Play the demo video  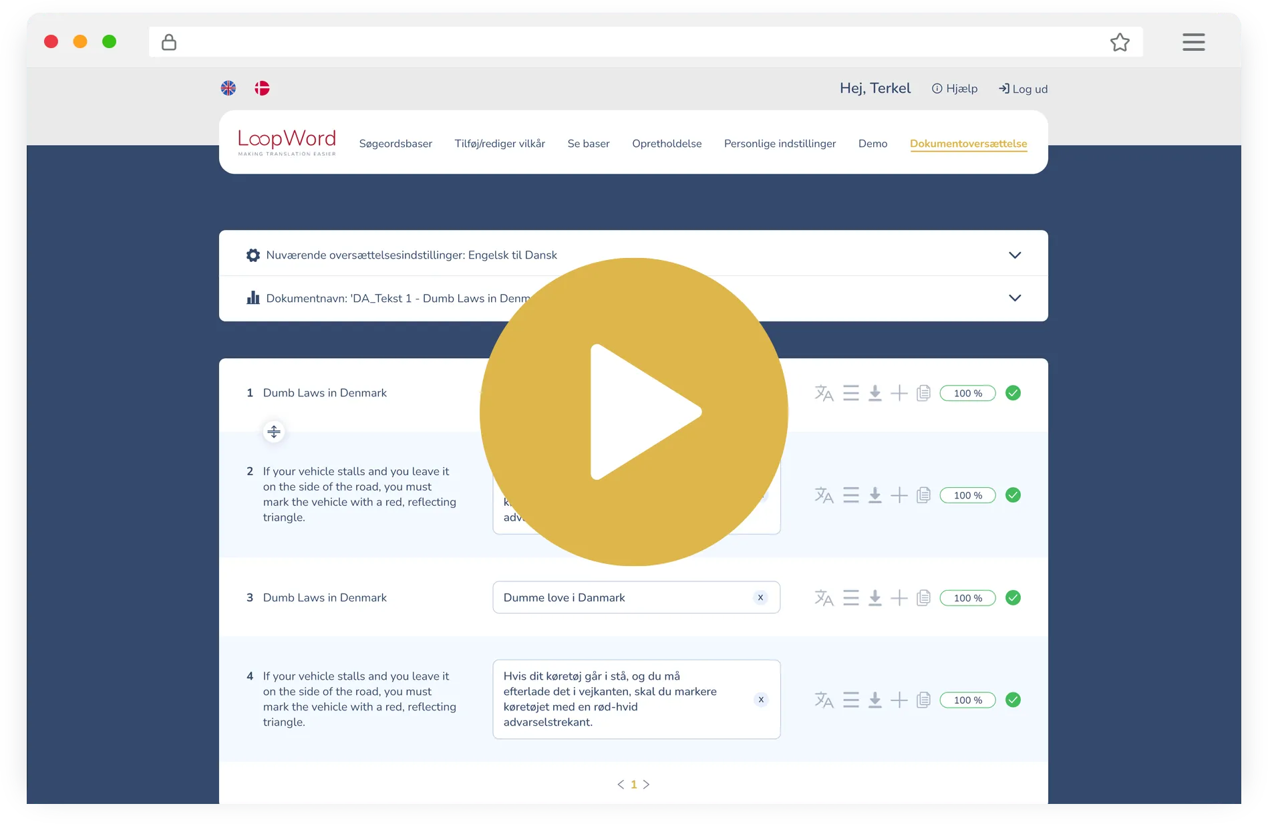tap(633, 412)
